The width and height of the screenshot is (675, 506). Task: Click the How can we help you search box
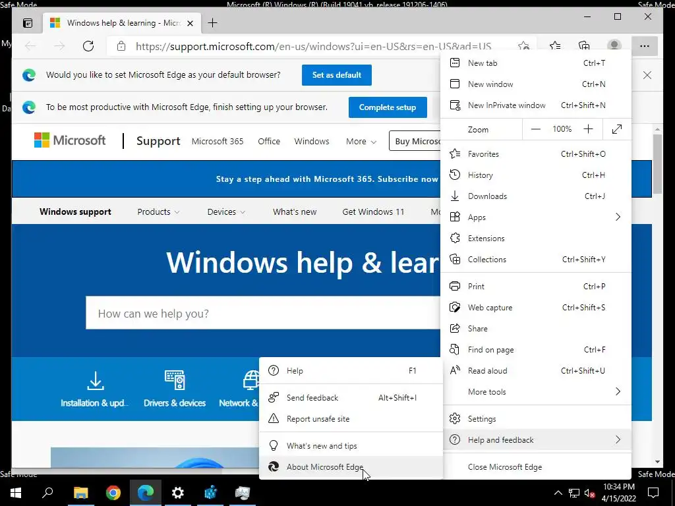262,313
